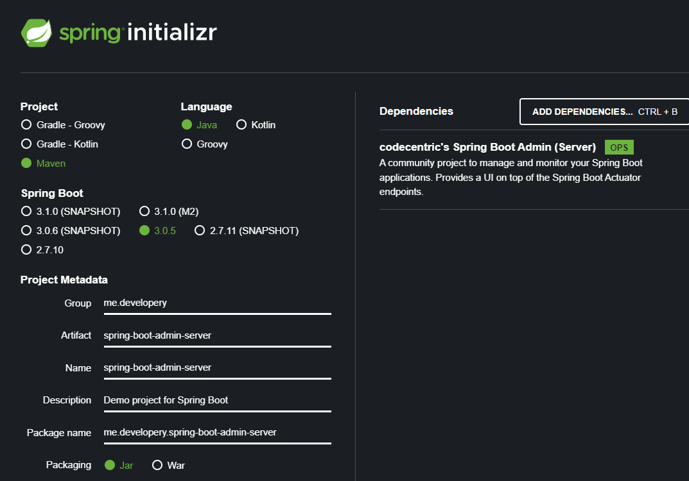Select Spring Boot 3.1.0 (M2)
The width and height of the screenshot is (689, 481).
[x=169, y=212]
